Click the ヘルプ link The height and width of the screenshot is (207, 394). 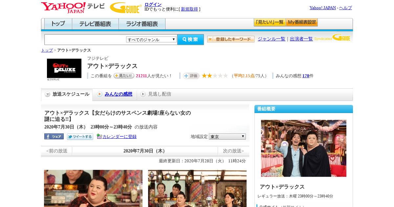345,8
